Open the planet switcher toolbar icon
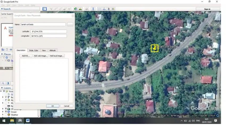This screenshot has width=226, height=126. (x=87, y=9)
